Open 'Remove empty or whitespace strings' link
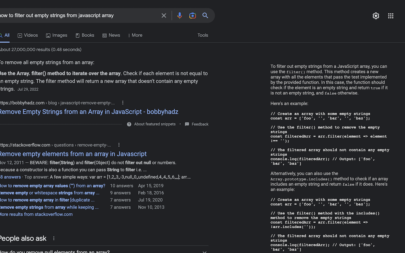Viewport: 405px width, 253px height. point(50,193)
